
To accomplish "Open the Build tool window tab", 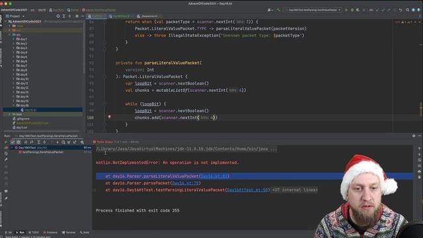I will tap(85, 232).
